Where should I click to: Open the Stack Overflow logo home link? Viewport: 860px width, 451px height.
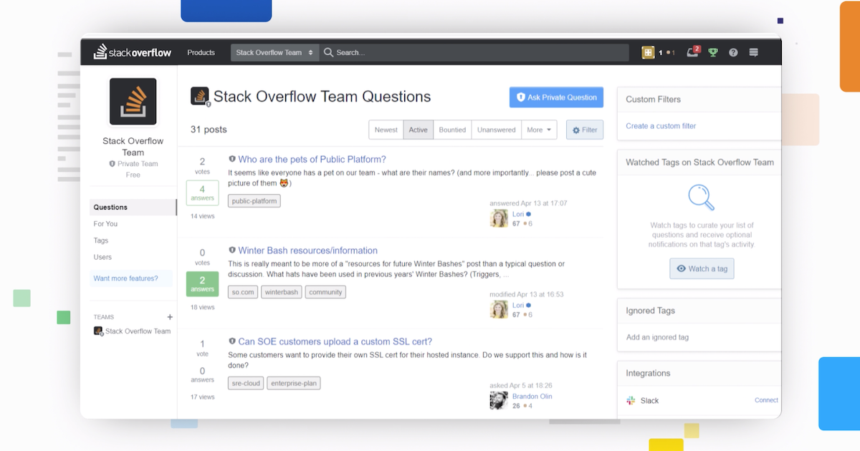[133, 52]
